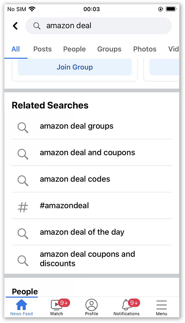Switch to the People tab
185x323 pixels.
click(x=74, y=49)
